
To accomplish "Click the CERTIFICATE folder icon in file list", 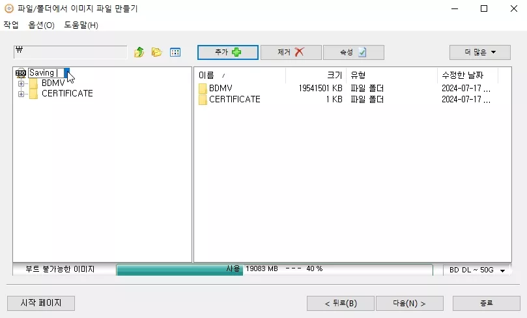I will [203, 100].
